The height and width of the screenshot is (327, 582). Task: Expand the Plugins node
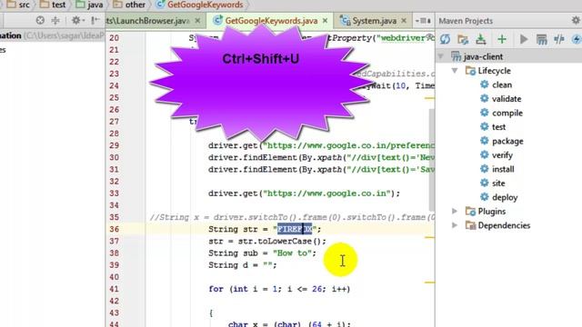coord(455,212)
